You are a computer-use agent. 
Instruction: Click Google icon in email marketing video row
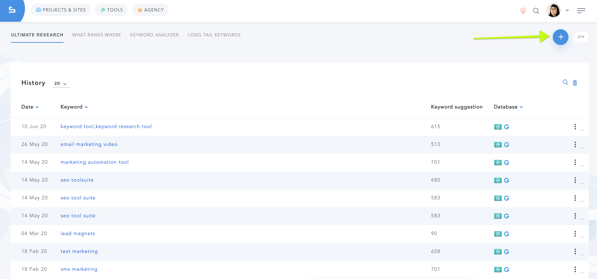coord(506,145)
